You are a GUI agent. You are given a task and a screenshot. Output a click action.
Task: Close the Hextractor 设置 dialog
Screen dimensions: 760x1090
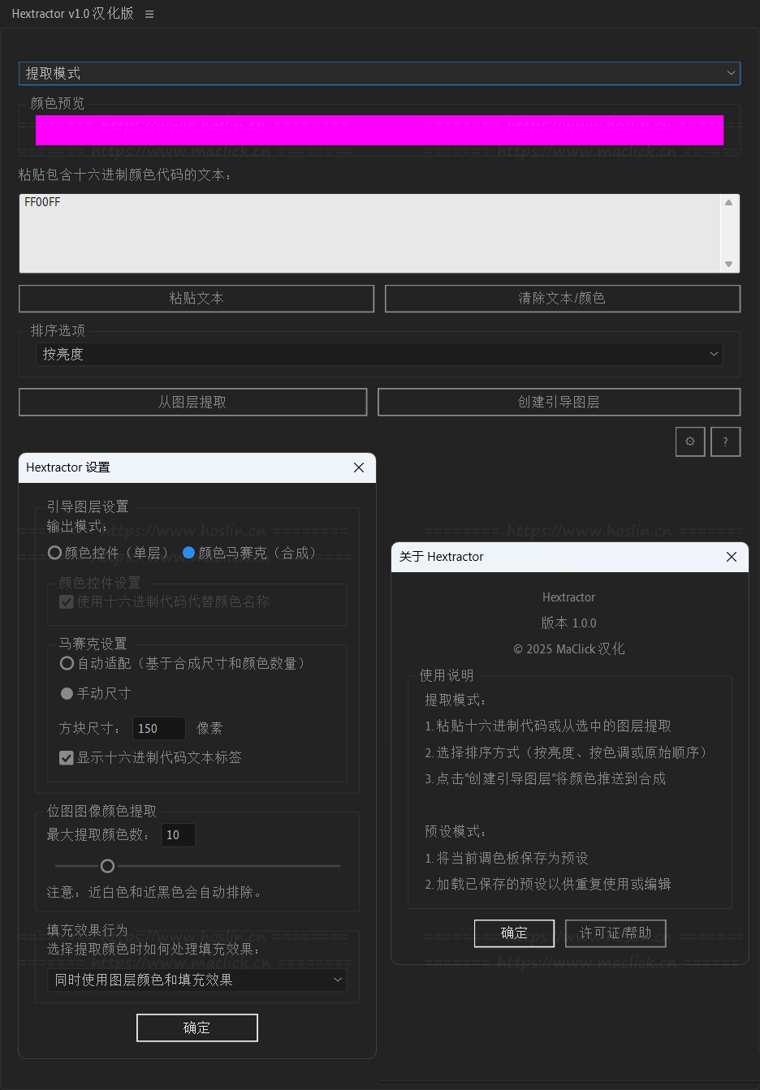click(359, 467)
